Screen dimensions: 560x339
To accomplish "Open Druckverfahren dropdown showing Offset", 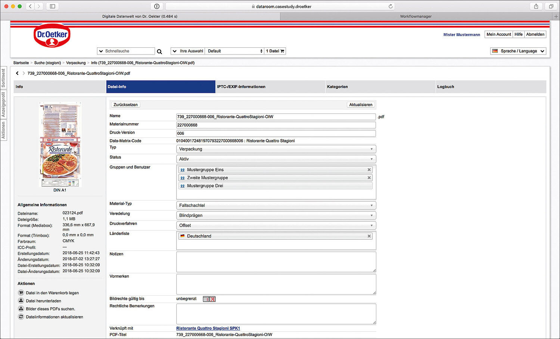I will tap(276, 226).
